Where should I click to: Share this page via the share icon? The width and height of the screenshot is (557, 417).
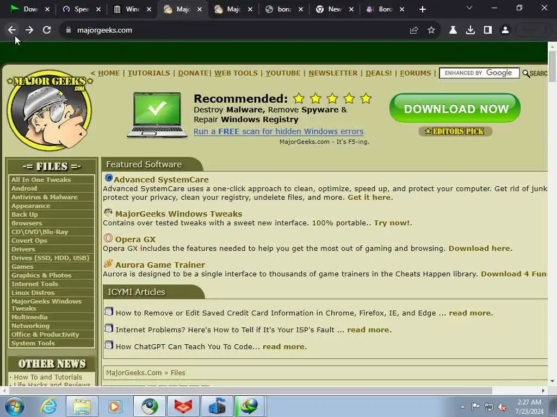pos(414,30)
